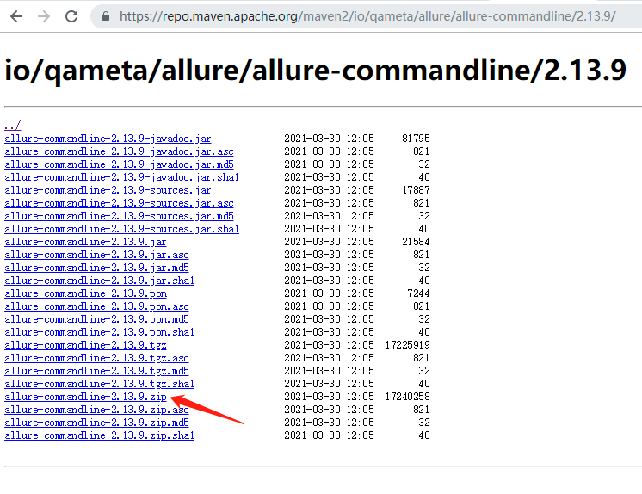
Task: Open the parent directory ../ link
Action: tap(13, 126)
